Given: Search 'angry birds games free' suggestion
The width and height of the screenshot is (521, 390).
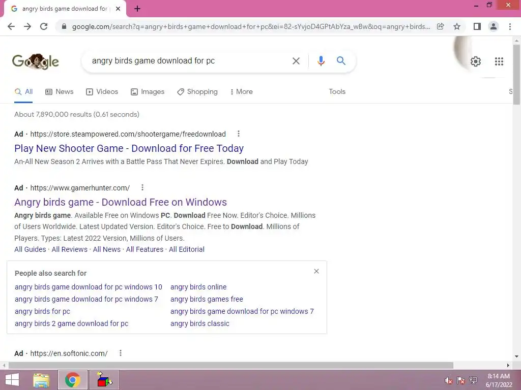Looking at the screenshot, I should tap(207, 299).
